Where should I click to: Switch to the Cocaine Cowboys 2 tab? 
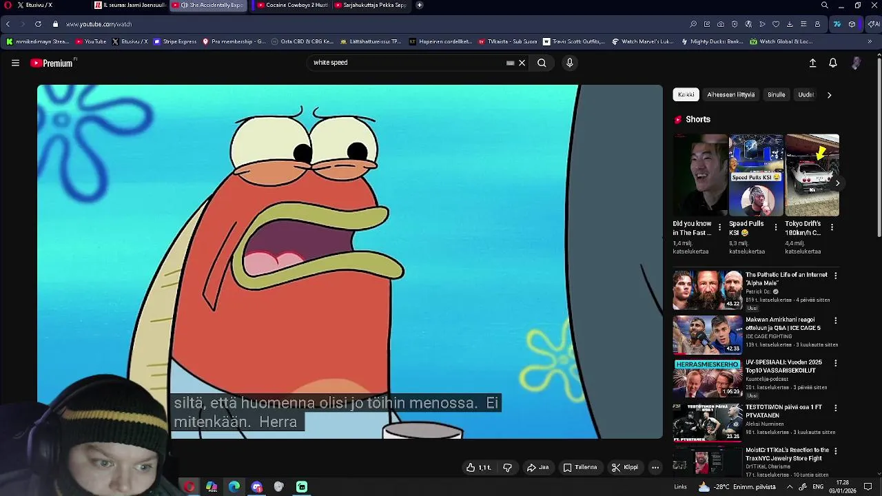pos(291,5)
